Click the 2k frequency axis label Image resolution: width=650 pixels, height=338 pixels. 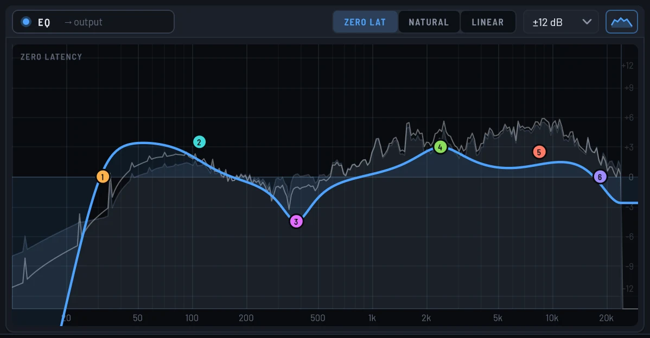coord(426,318)
